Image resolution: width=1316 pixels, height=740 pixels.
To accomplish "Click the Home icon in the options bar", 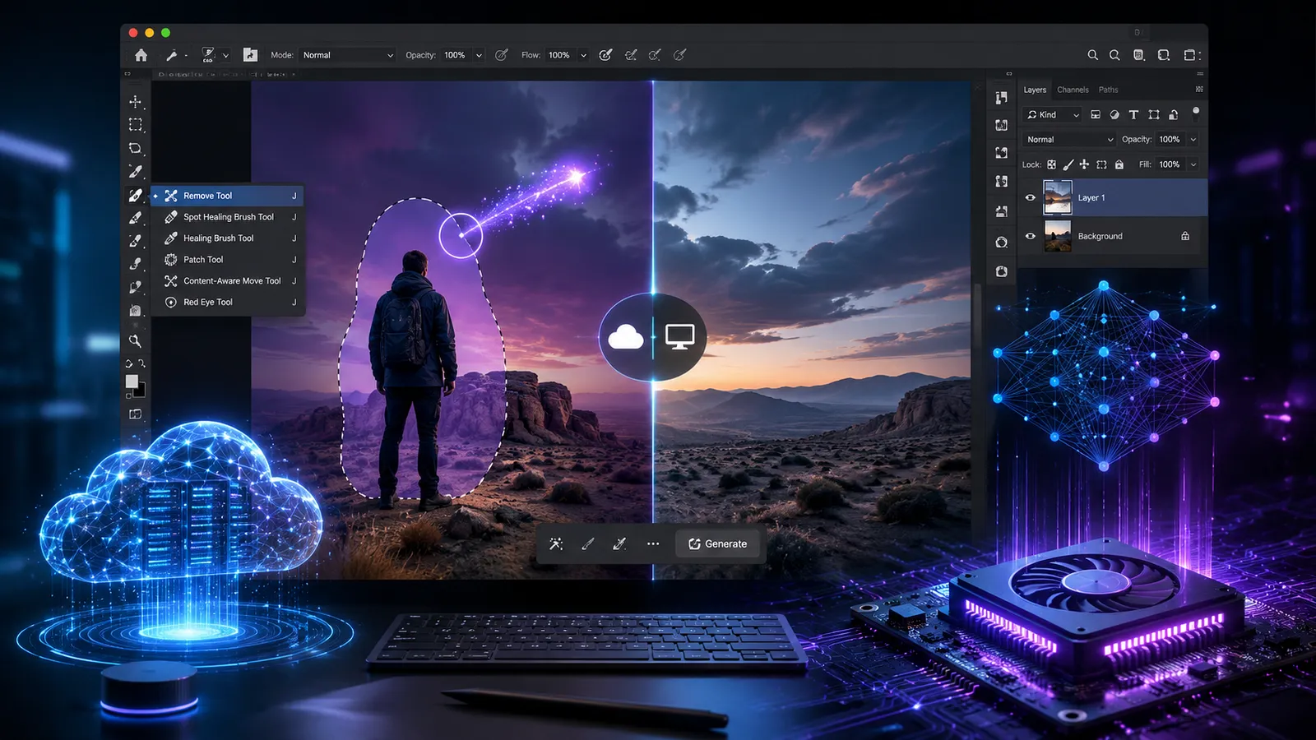I will click(x=141, y=55).
